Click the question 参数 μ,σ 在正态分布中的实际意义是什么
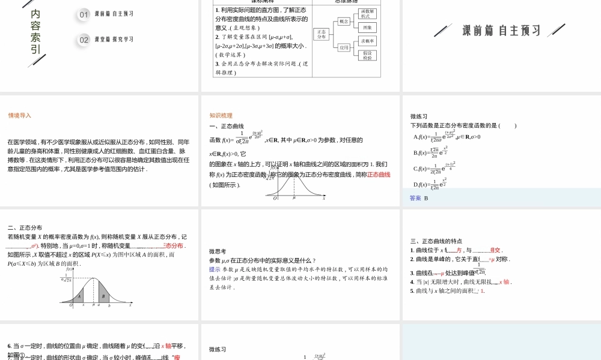 click(x=263, y=260)
